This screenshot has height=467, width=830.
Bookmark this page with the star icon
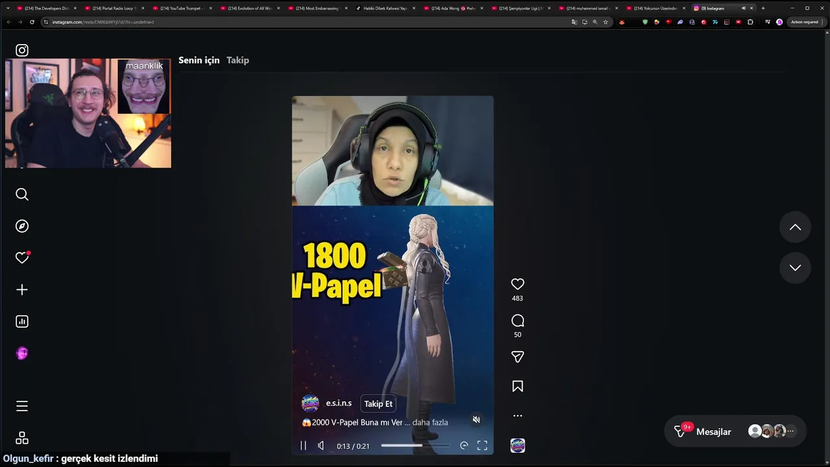point(606,22)
